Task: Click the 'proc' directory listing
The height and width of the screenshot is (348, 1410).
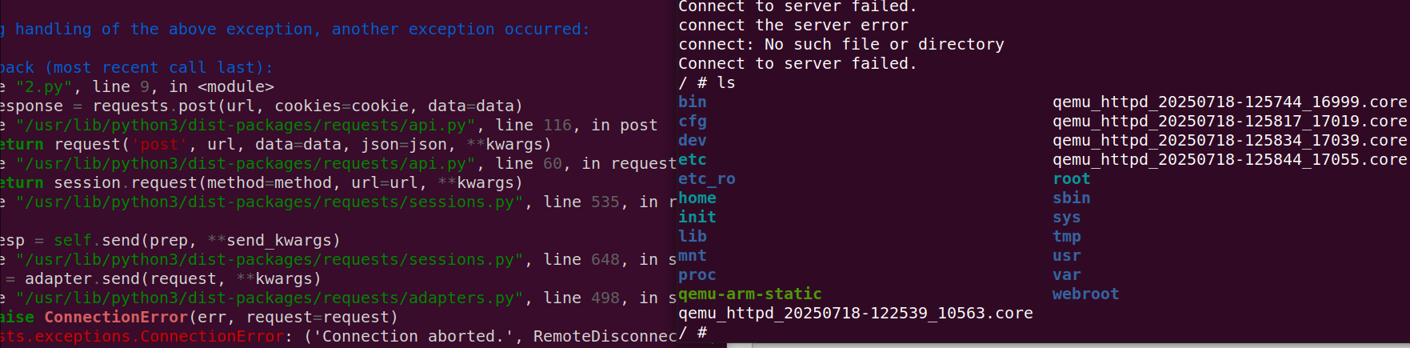Action: [697, 275]
